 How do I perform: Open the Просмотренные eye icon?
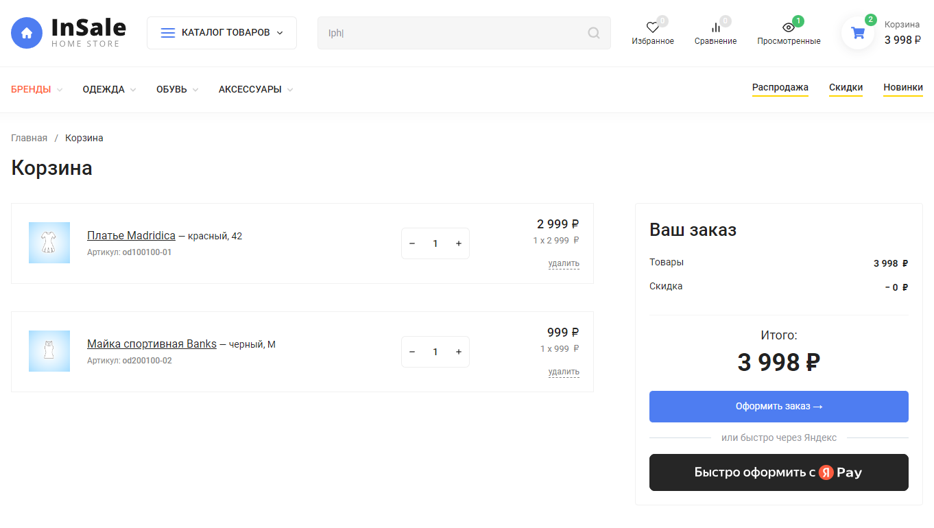[789, 28]
